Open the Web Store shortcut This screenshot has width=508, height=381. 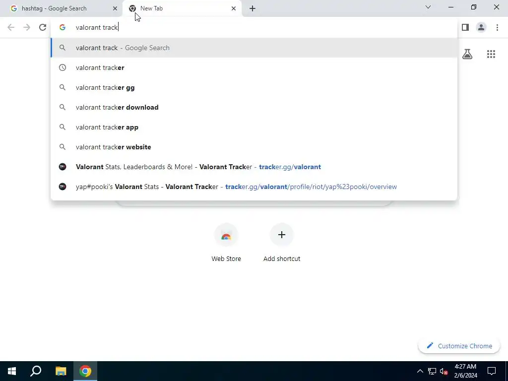[226, 243]
